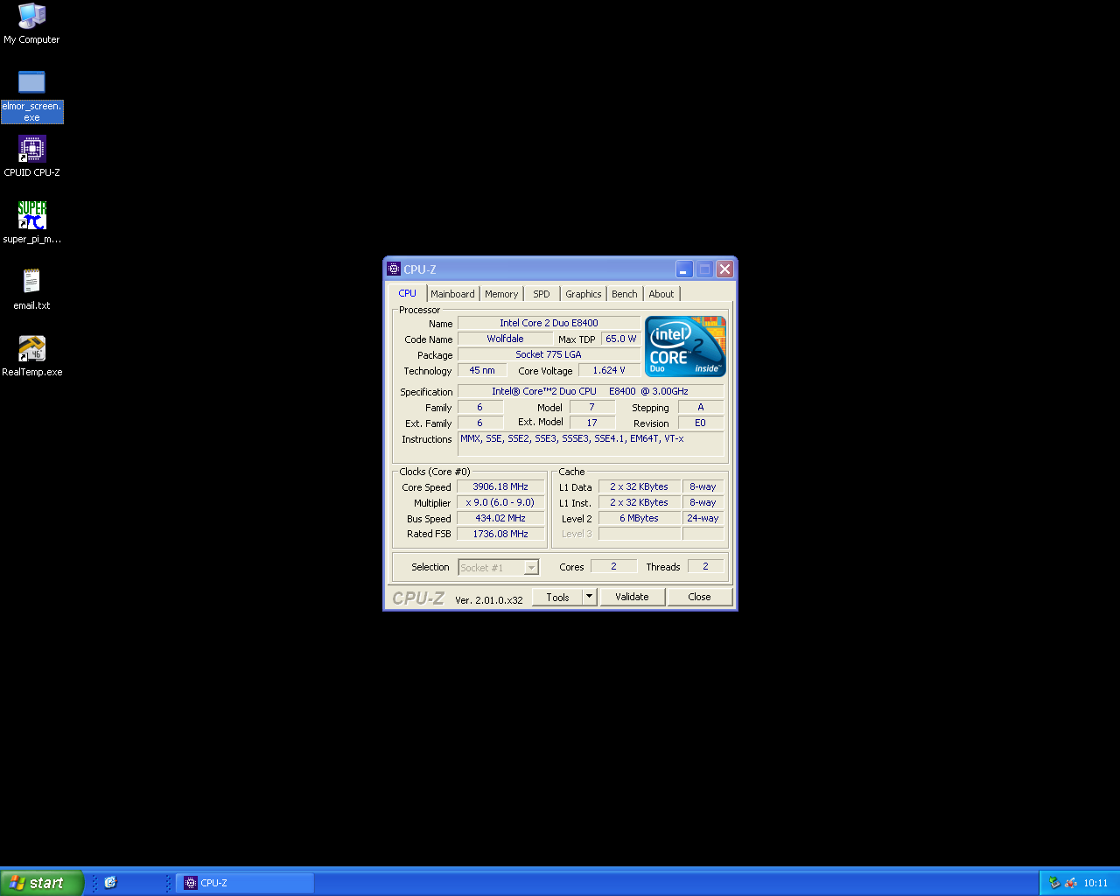Click core voltage value 1.624 V

click(609, 370)
